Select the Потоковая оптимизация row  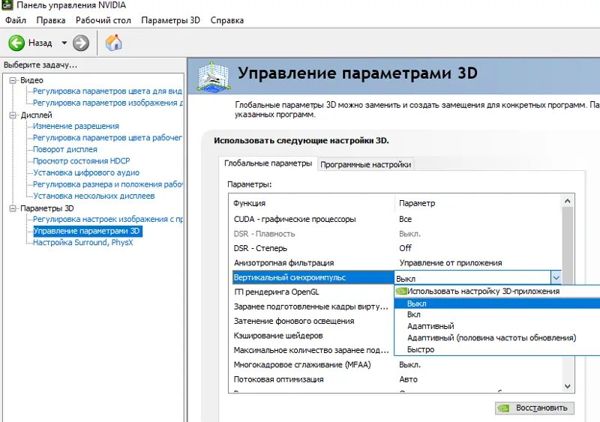click(396, 379)
